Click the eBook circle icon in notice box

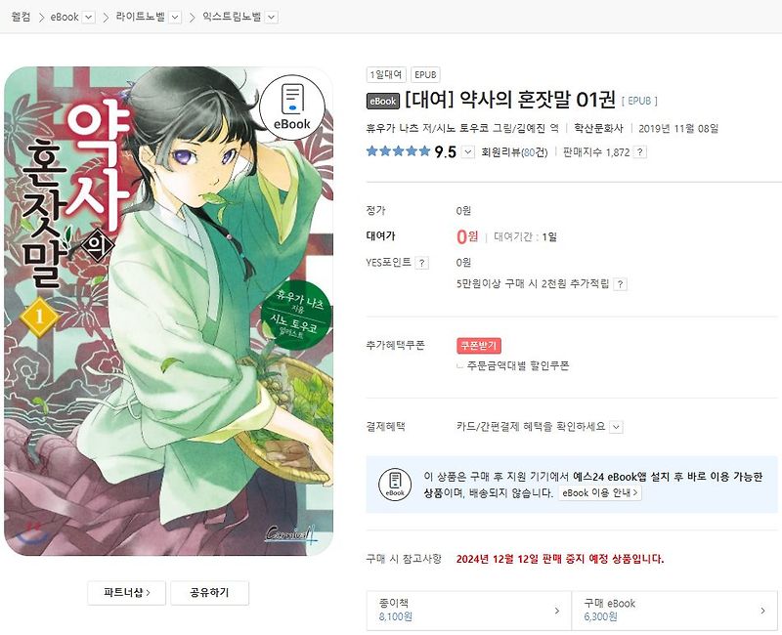395,484
